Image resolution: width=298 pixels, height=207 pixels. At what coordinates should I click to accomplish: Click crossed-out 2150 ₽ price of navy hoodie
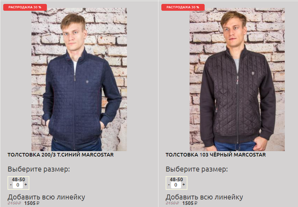pyautogui.click(x=14, y=203)
